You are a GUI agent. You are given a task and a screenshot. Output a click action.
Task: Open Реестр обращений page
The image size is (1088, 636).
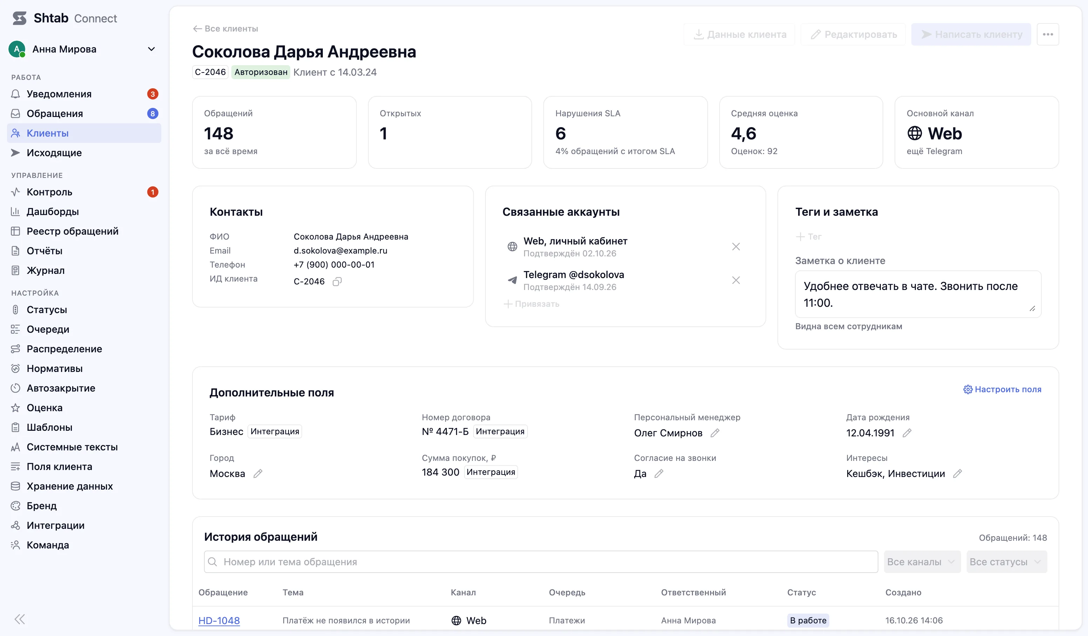click(x=84, y=231)
